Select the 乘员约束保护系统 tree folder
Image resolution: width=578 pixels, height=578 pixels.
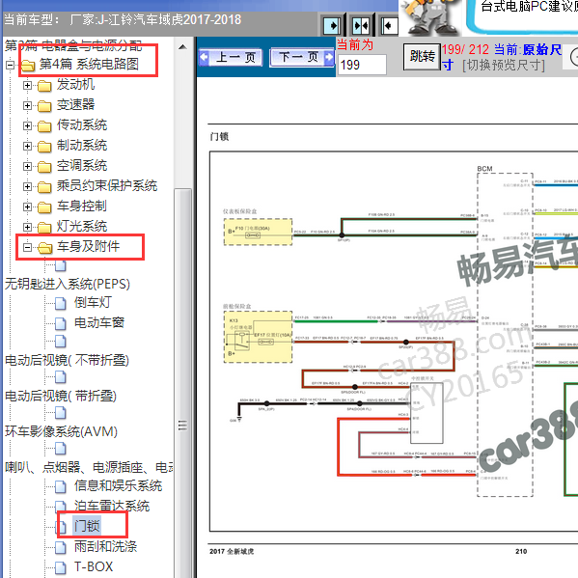[x=107, y=186]
